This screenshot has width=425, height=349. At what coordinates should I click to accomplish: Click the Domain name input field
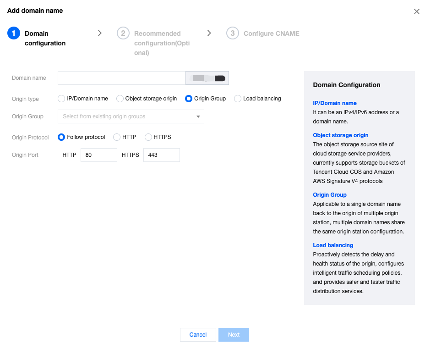(x=121, y=78)
